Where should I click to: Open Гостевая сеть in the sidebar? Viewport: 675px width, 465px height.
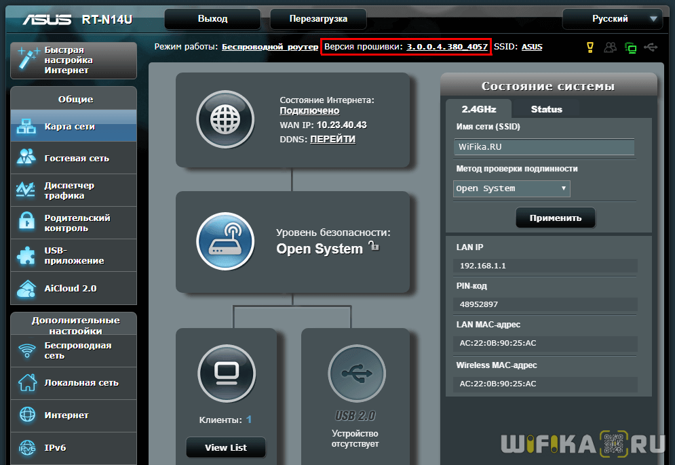coord(76,158)
